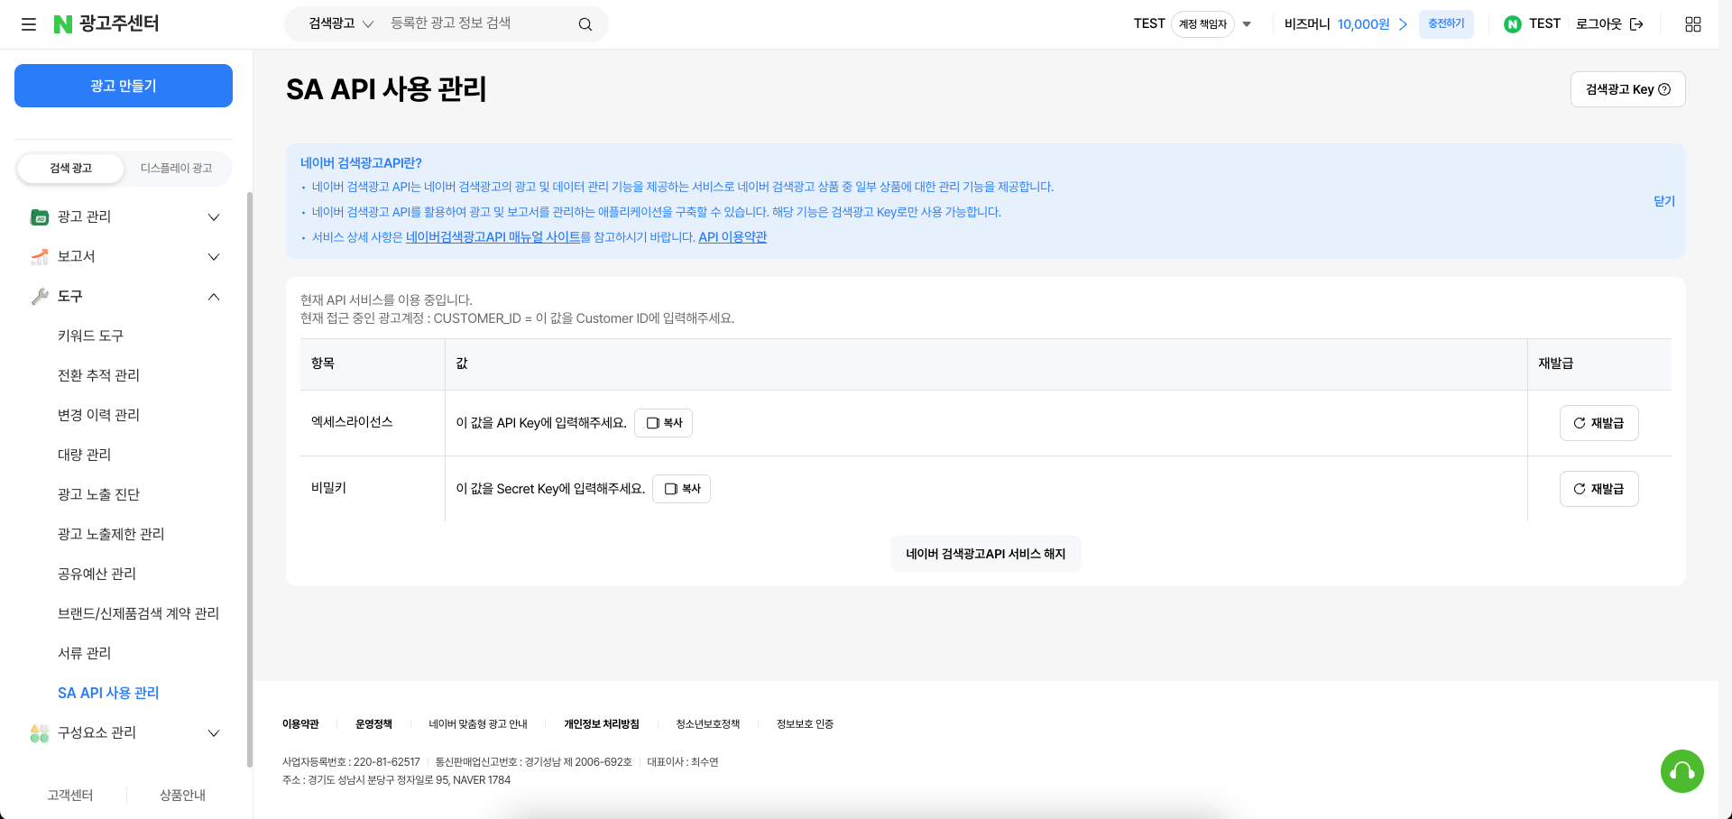Open the account dropdown arrow beside 계정 책임자
This screenshot has width=1732, height=819.
tap(1247, 24)
